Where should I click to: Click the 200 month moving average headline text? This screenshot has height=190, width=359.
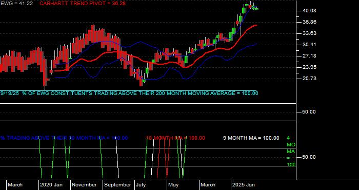pos(129,93)
